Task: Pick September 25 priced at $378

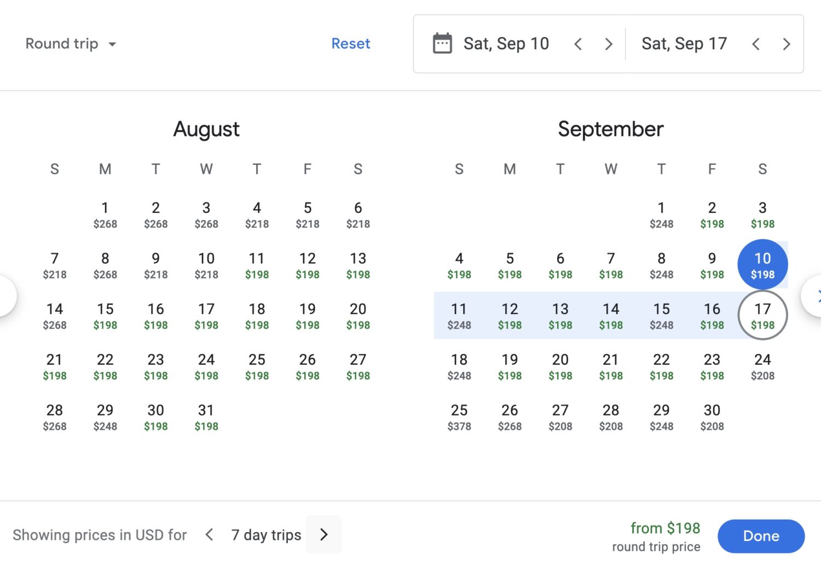Action: (459, 417)
